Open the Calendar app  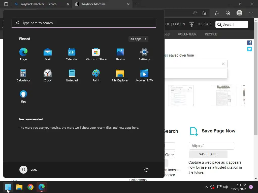[x=72, y=55]
